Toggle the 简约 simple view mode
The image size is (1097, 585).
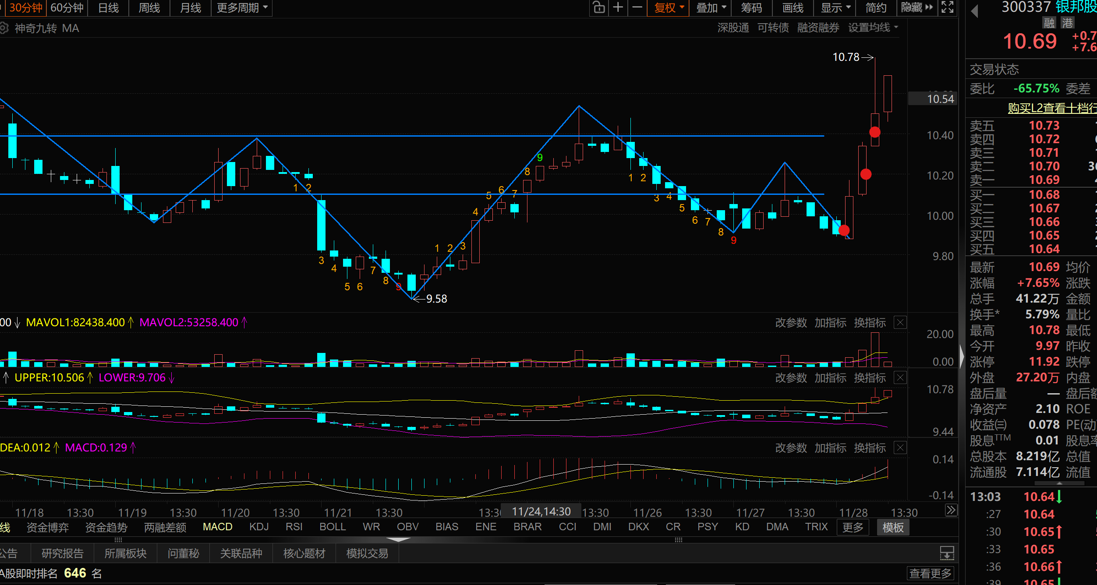(x=876, y=7)
